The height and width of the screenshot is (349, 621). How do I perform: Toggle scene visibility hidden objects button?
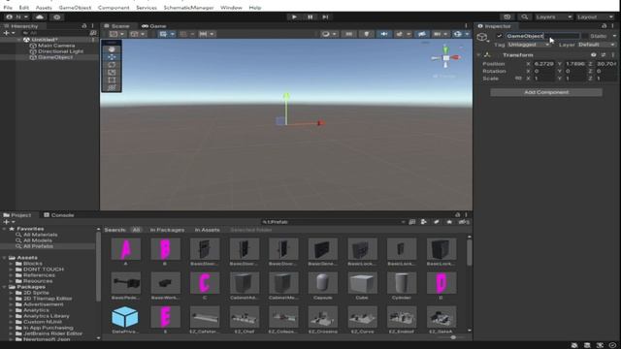[x=422, y=34]
